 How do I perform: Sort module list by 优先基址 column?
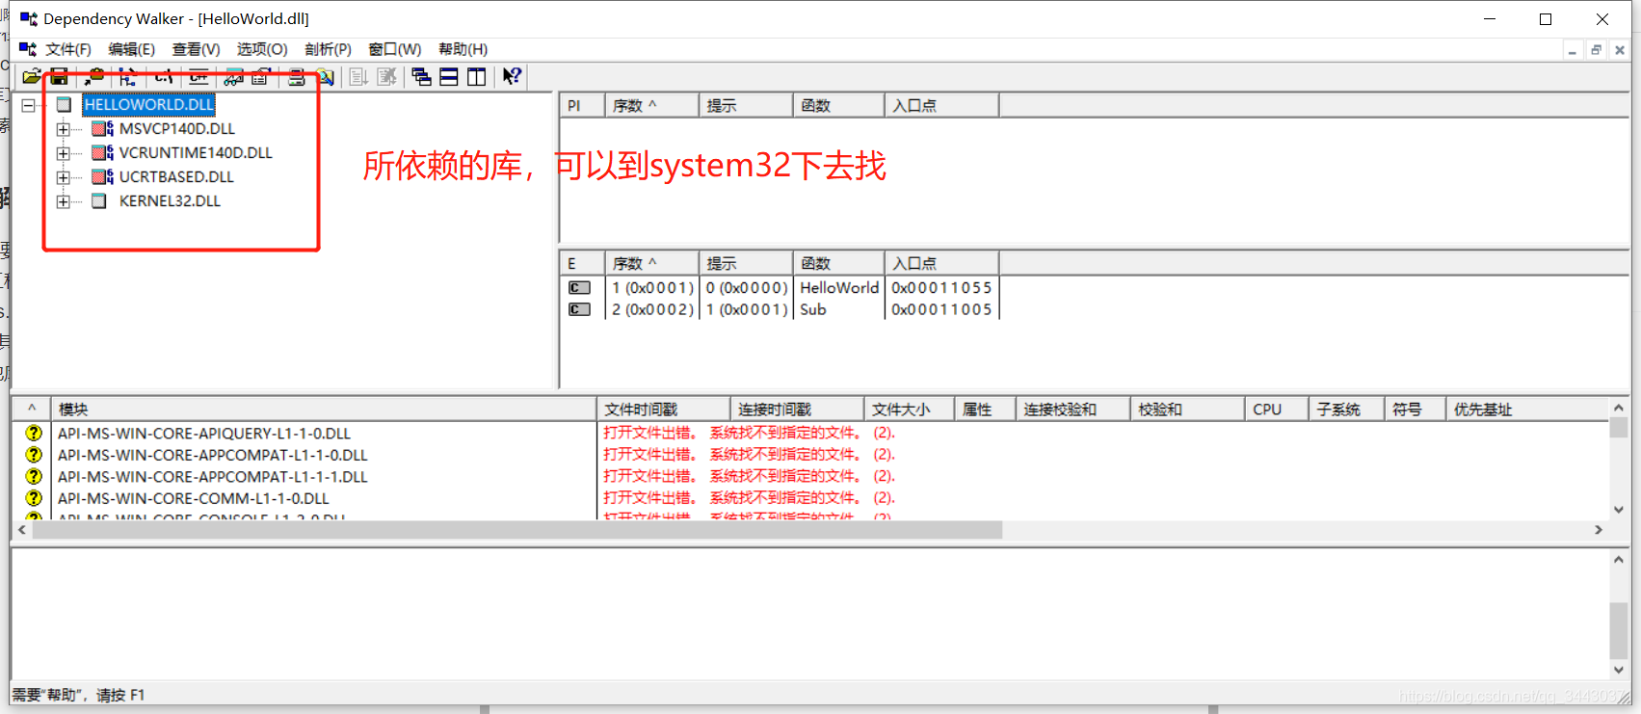coord(1526,410)
